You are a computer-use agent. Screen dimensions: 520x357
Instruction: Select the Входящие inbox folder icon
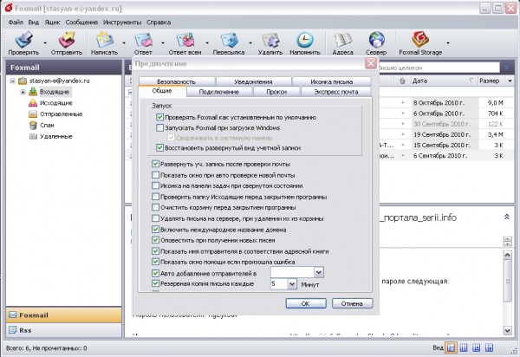click(33, 92)
